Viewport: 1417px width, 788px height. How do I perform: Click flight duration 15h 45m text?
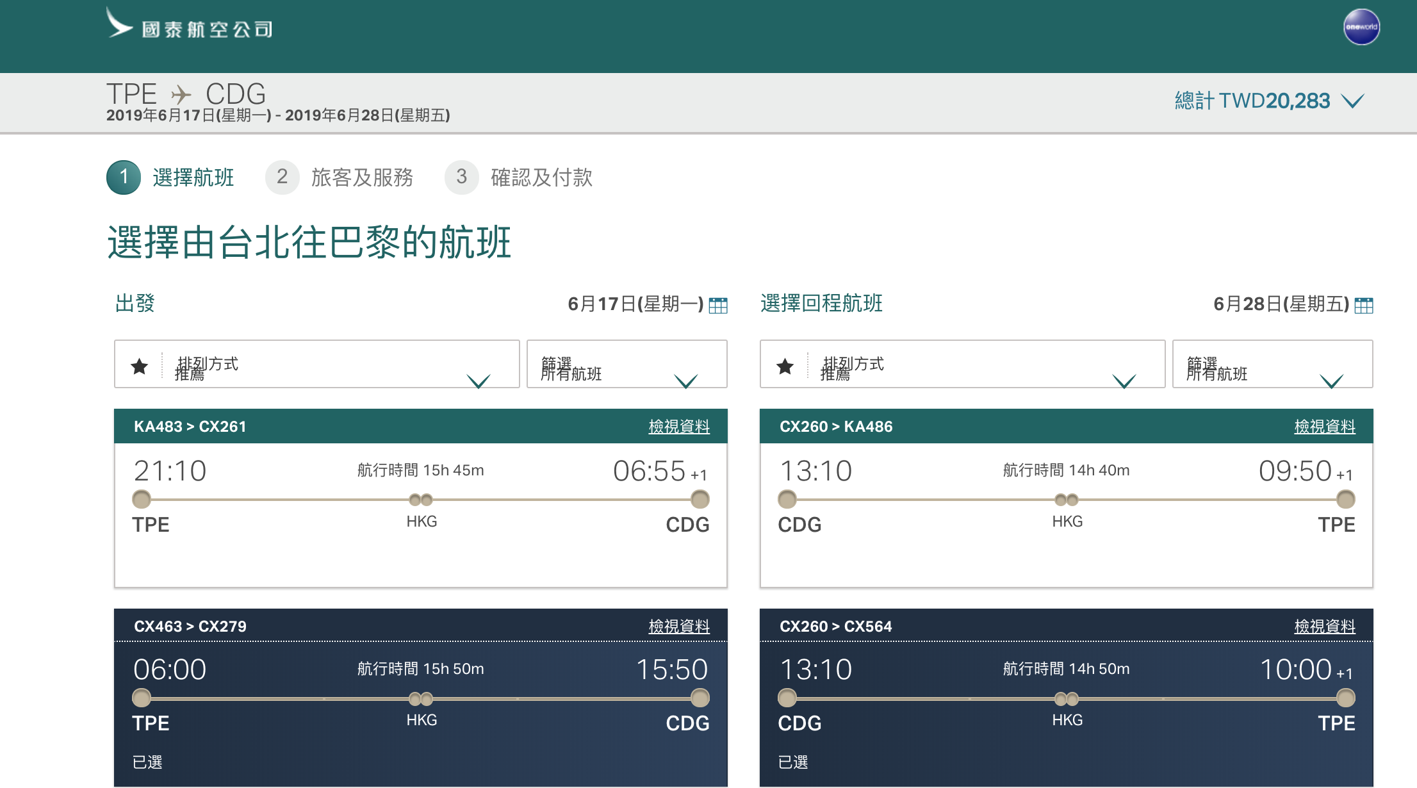click(x=421, y=470)
